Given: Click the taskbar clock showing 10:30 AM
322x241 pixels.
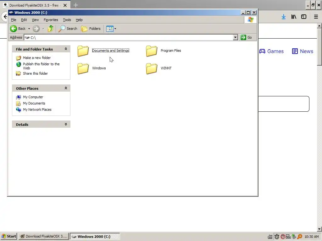Looking at the screenshot, I should (312, 237).
